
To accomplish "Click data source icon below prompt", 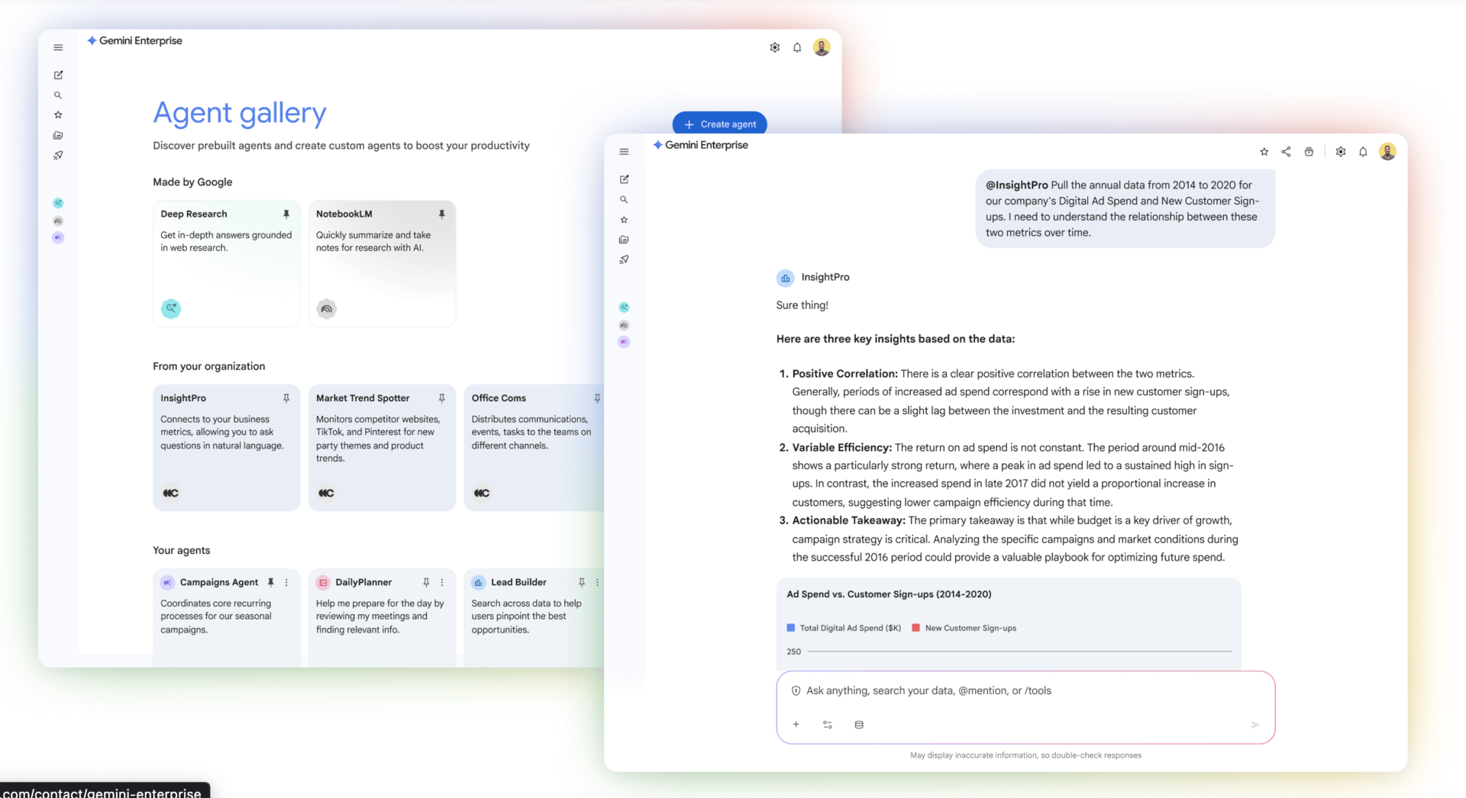I will click(859, 724).
